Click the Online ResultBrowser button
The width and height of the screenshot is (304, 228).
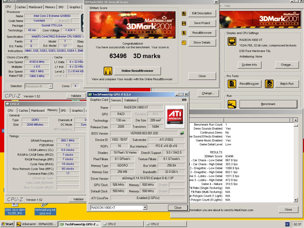point(137,71)
